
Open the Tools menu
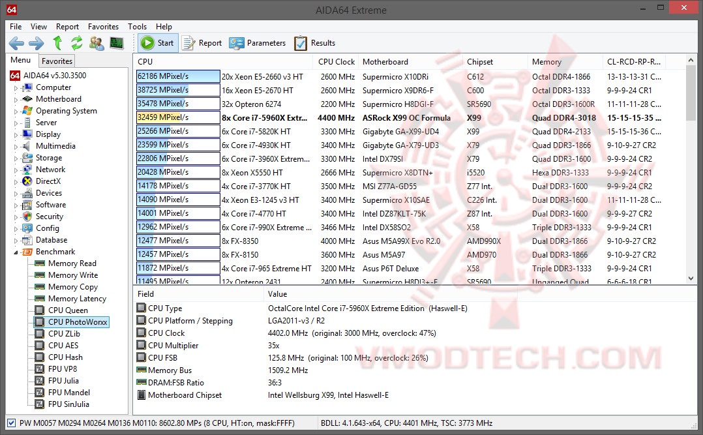point(137,27)
